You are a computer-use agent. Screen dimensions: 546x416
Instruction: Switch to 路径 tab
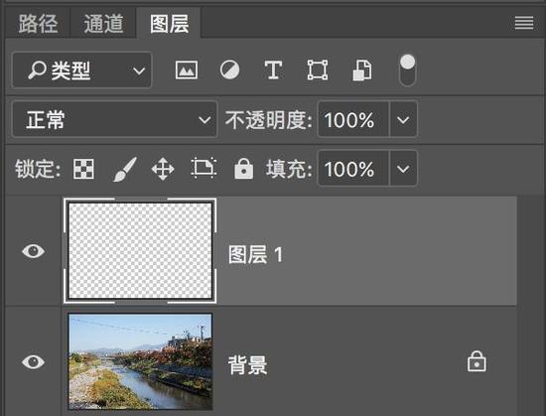(38, 24)
